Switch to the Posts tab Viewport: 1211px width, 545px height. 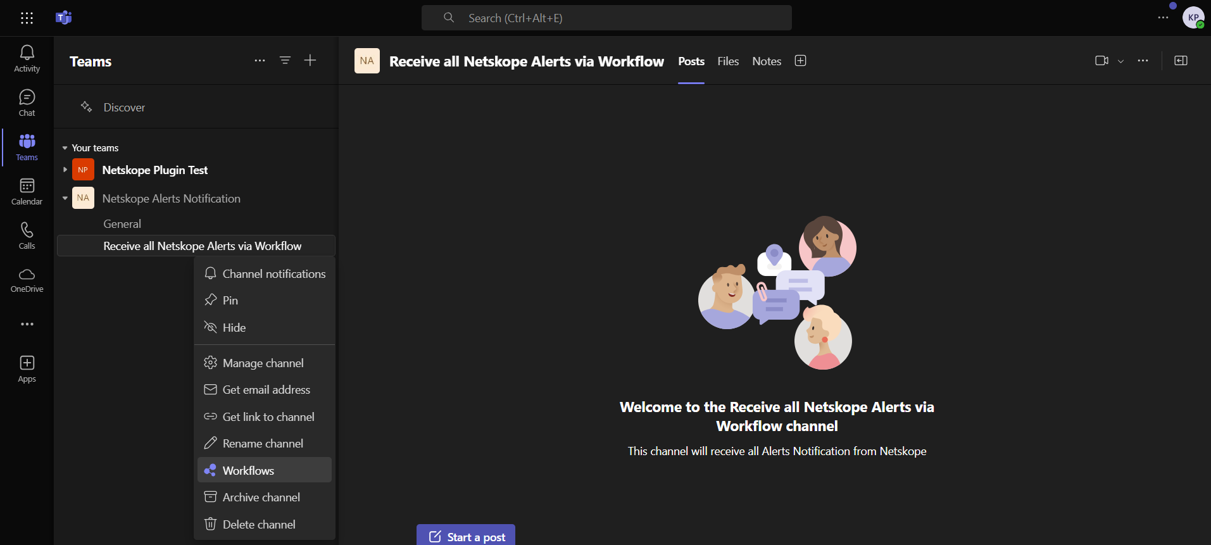[691, 61]
